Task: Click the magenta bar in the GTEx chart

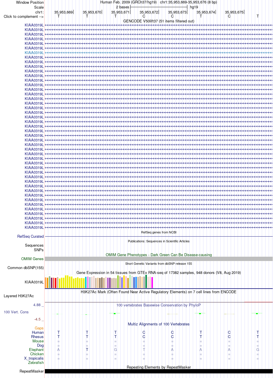Action: coord(152,283)
